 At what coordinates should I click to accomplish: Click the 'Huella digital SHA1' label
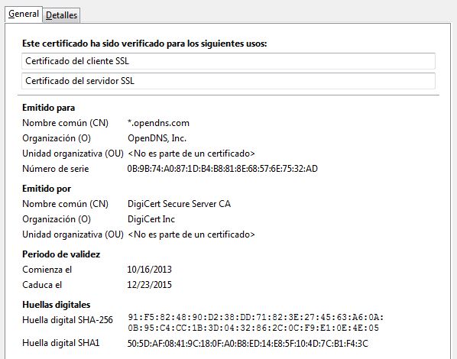coord(61,343)
